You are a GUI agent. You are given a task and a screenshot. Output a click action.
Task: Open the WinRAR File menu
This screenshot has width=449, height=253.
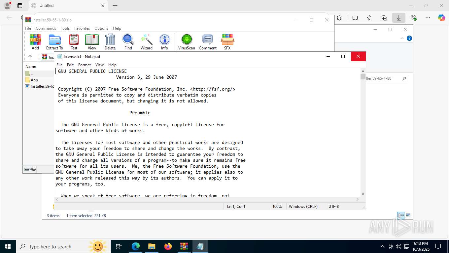point(28,28)
